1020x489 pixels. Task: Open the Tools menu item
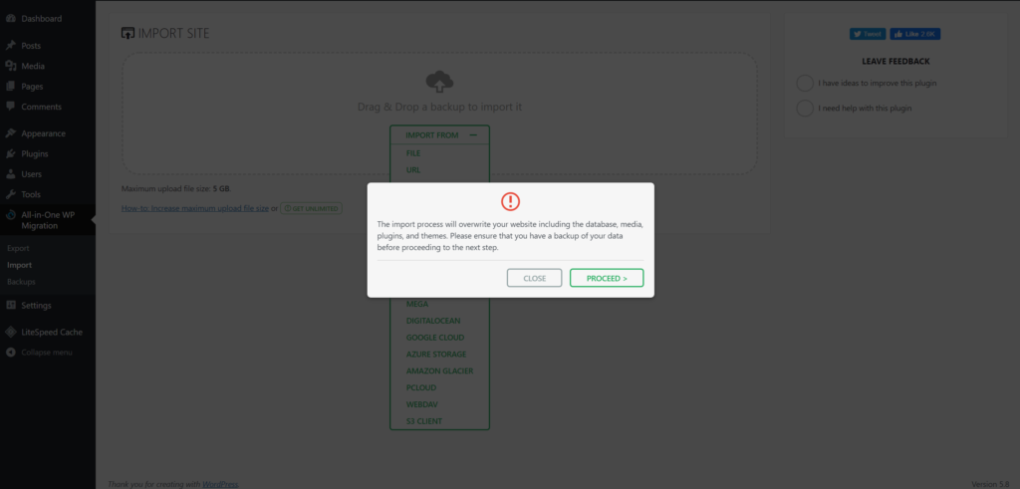[31, 194]
